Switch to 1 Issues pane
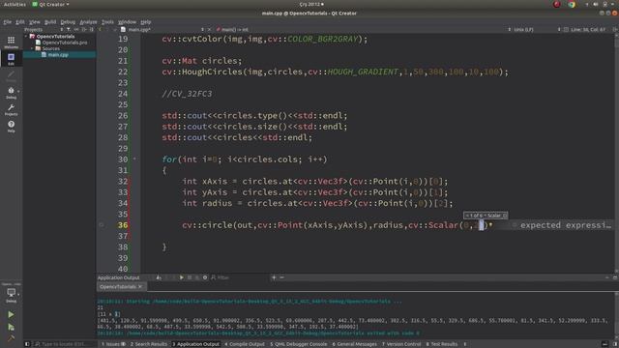The height and width of the screenshot is (348, 619). pos(113,344)
